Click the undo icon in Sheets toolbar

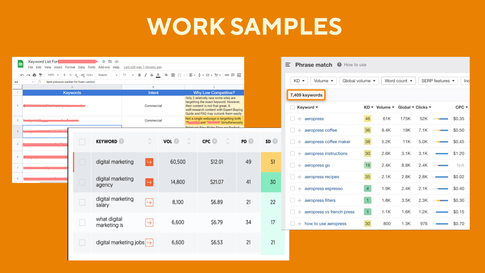[22, 75]
